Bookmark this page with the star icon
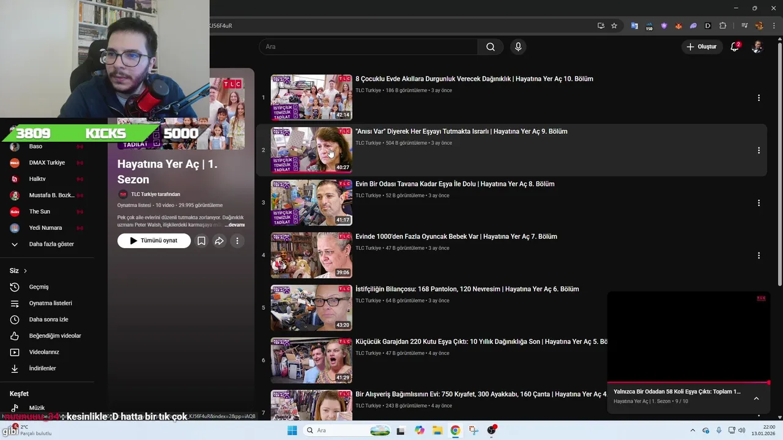The height and width of the screenshot is (440, 783). click(614, 26)
